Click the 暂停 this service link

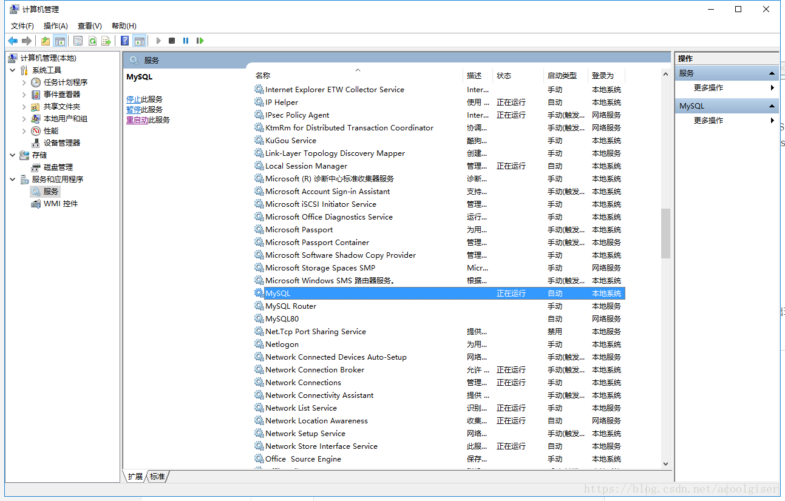[x=134, y=109]
